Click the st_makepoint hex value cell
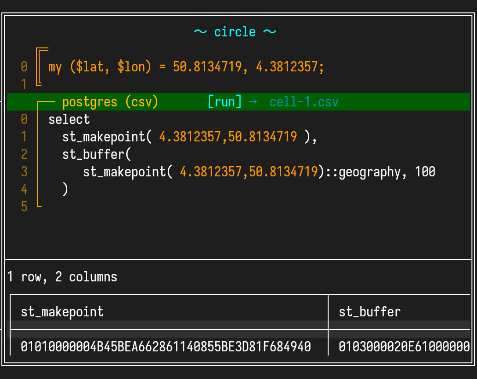This screenshot has height=379, width=477. [165, 346]
